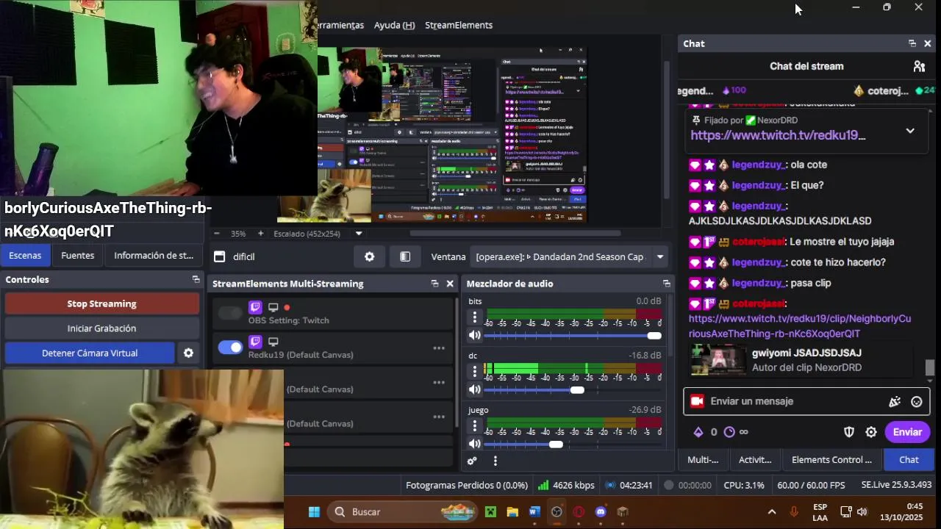
Task: Open chat emote picker smiley icon
Action: pyautogui.click(x=917, y=402)
